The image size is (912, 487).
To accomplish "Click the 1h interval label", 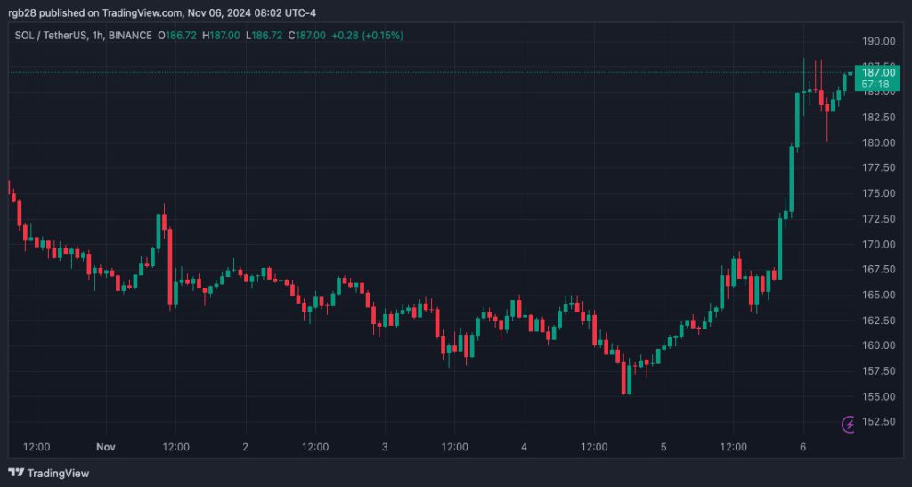I will [x=97, y=36].
